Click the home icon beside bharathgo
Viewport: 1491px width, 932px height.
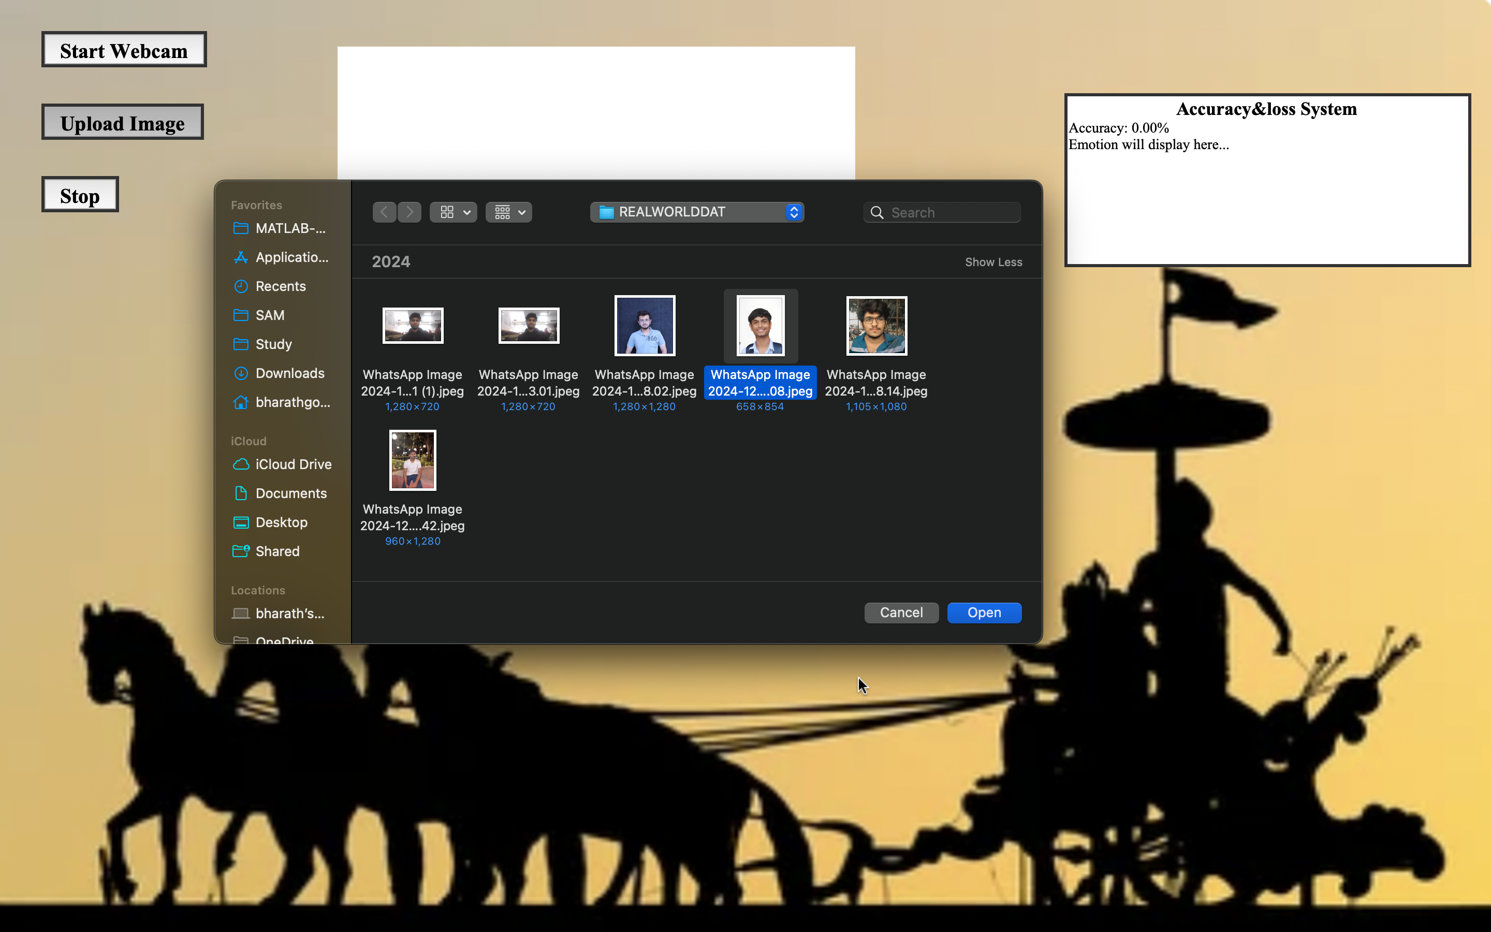(x=241, y=402)
